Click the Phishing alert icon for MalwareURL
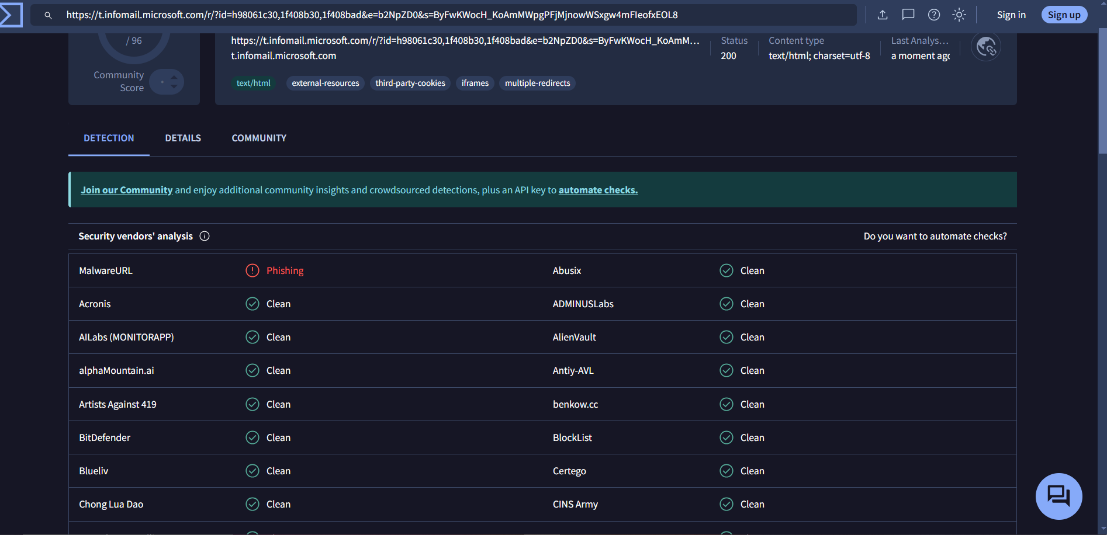The image size is (1107, 535). pyautogui.click(x=252, y=270)
